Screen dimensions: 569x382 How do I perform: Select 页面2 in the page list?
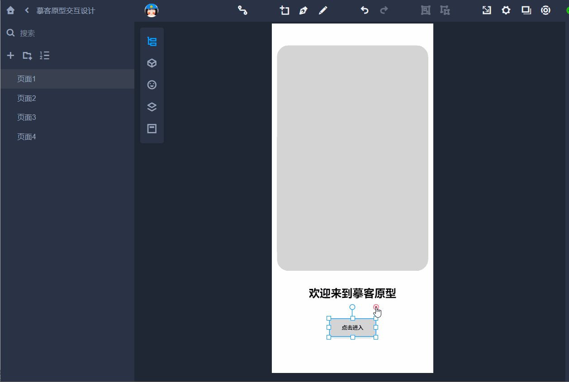click(x=27, y=98)
